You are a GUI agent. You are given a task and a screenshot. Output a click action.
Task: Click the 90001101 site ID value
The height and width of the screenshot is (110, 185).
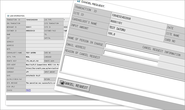click(x=116, y=22)
